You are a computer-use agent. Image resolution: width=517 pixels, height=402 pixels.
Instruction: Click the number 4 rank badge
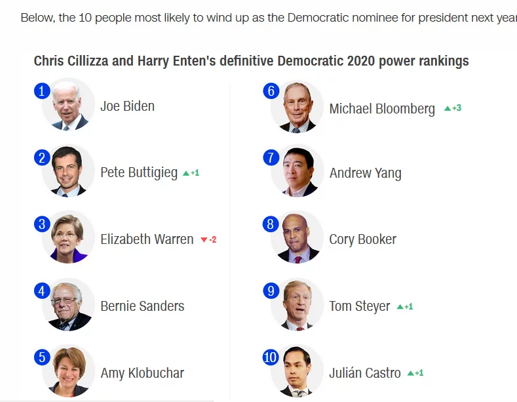pos(42,291)
